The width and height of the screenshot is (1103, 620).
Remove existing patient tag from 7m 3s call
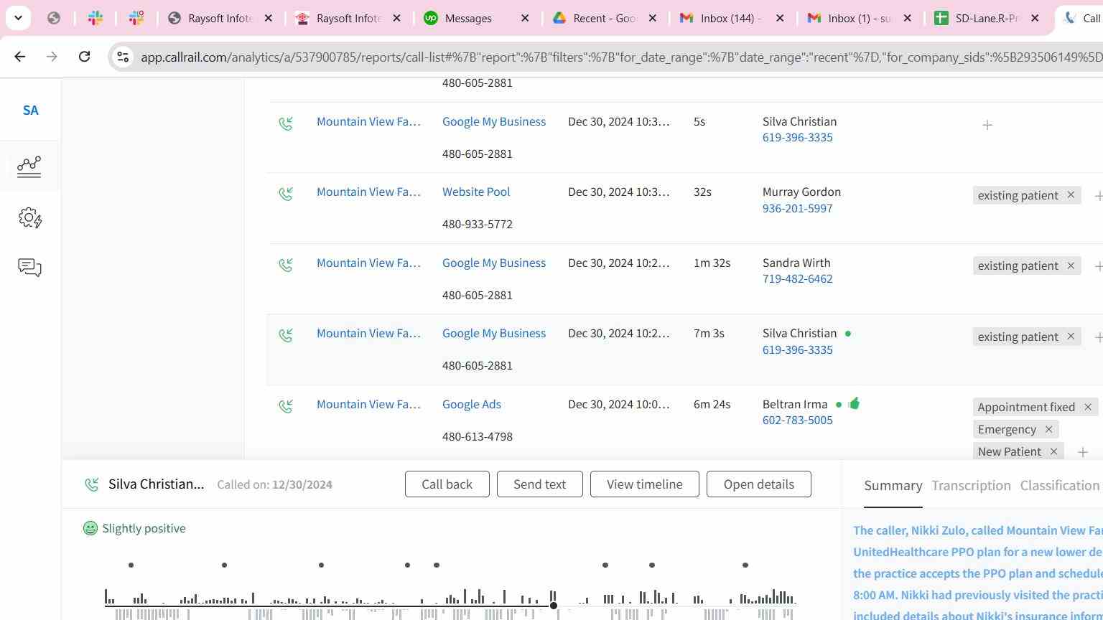(x=1071, y=337)
